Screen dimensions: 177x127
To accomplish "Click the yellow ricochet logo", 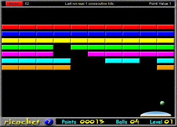I will coord(22,122).
